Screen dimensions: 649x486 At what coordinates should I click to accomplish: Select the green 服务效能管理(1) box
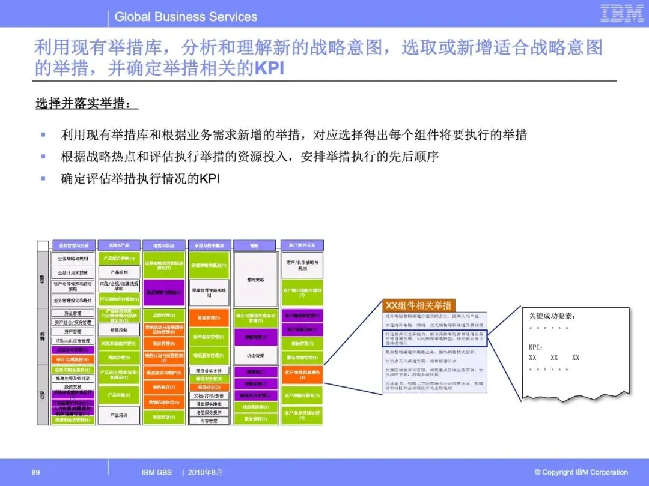(x=302, y=358)
